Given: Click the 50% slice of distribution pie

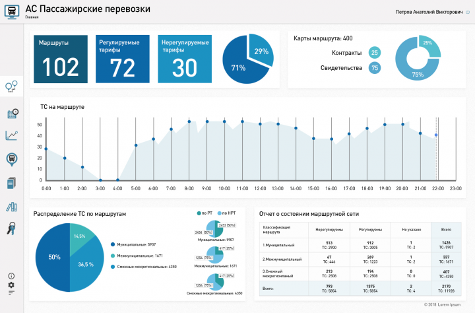Looking at the screenshot, I should (x=54, y=257).
